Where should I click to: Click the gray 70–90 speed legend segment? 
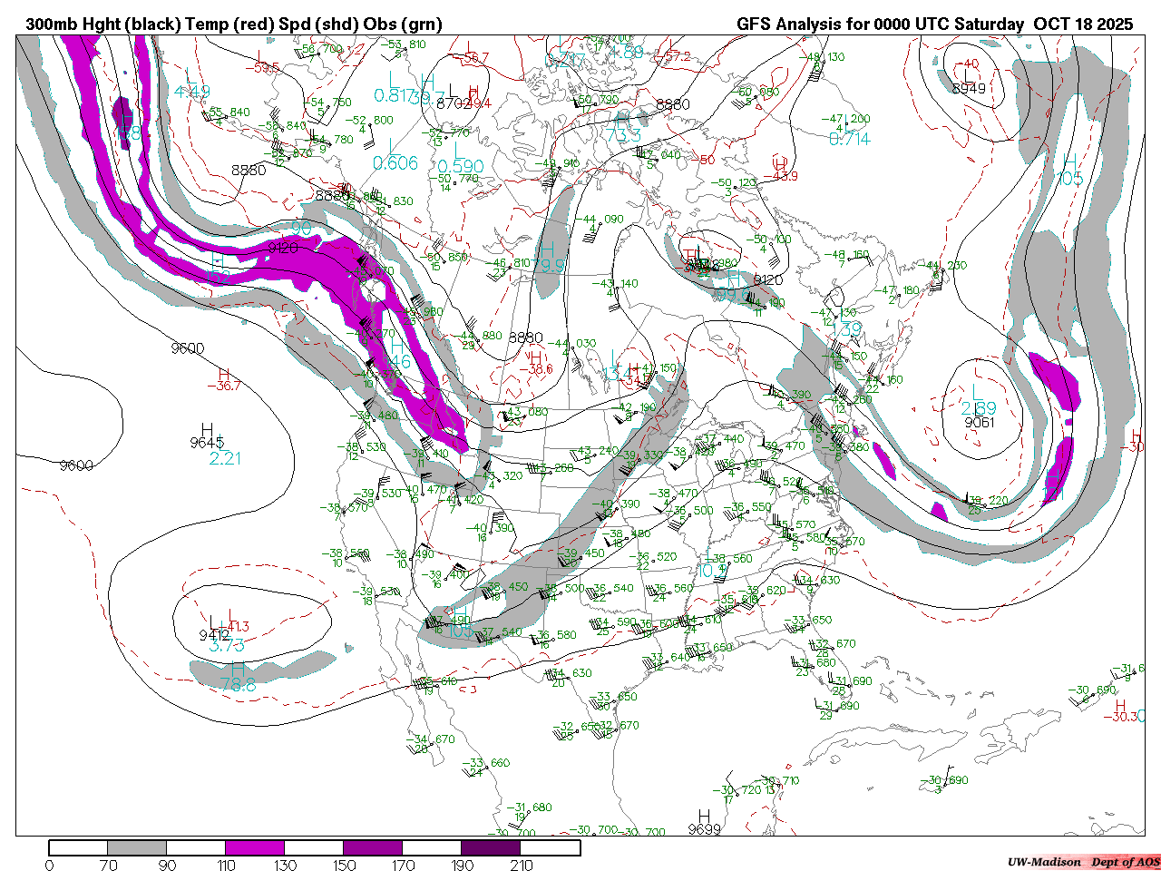pyautogui.click(x=137, y=848)
